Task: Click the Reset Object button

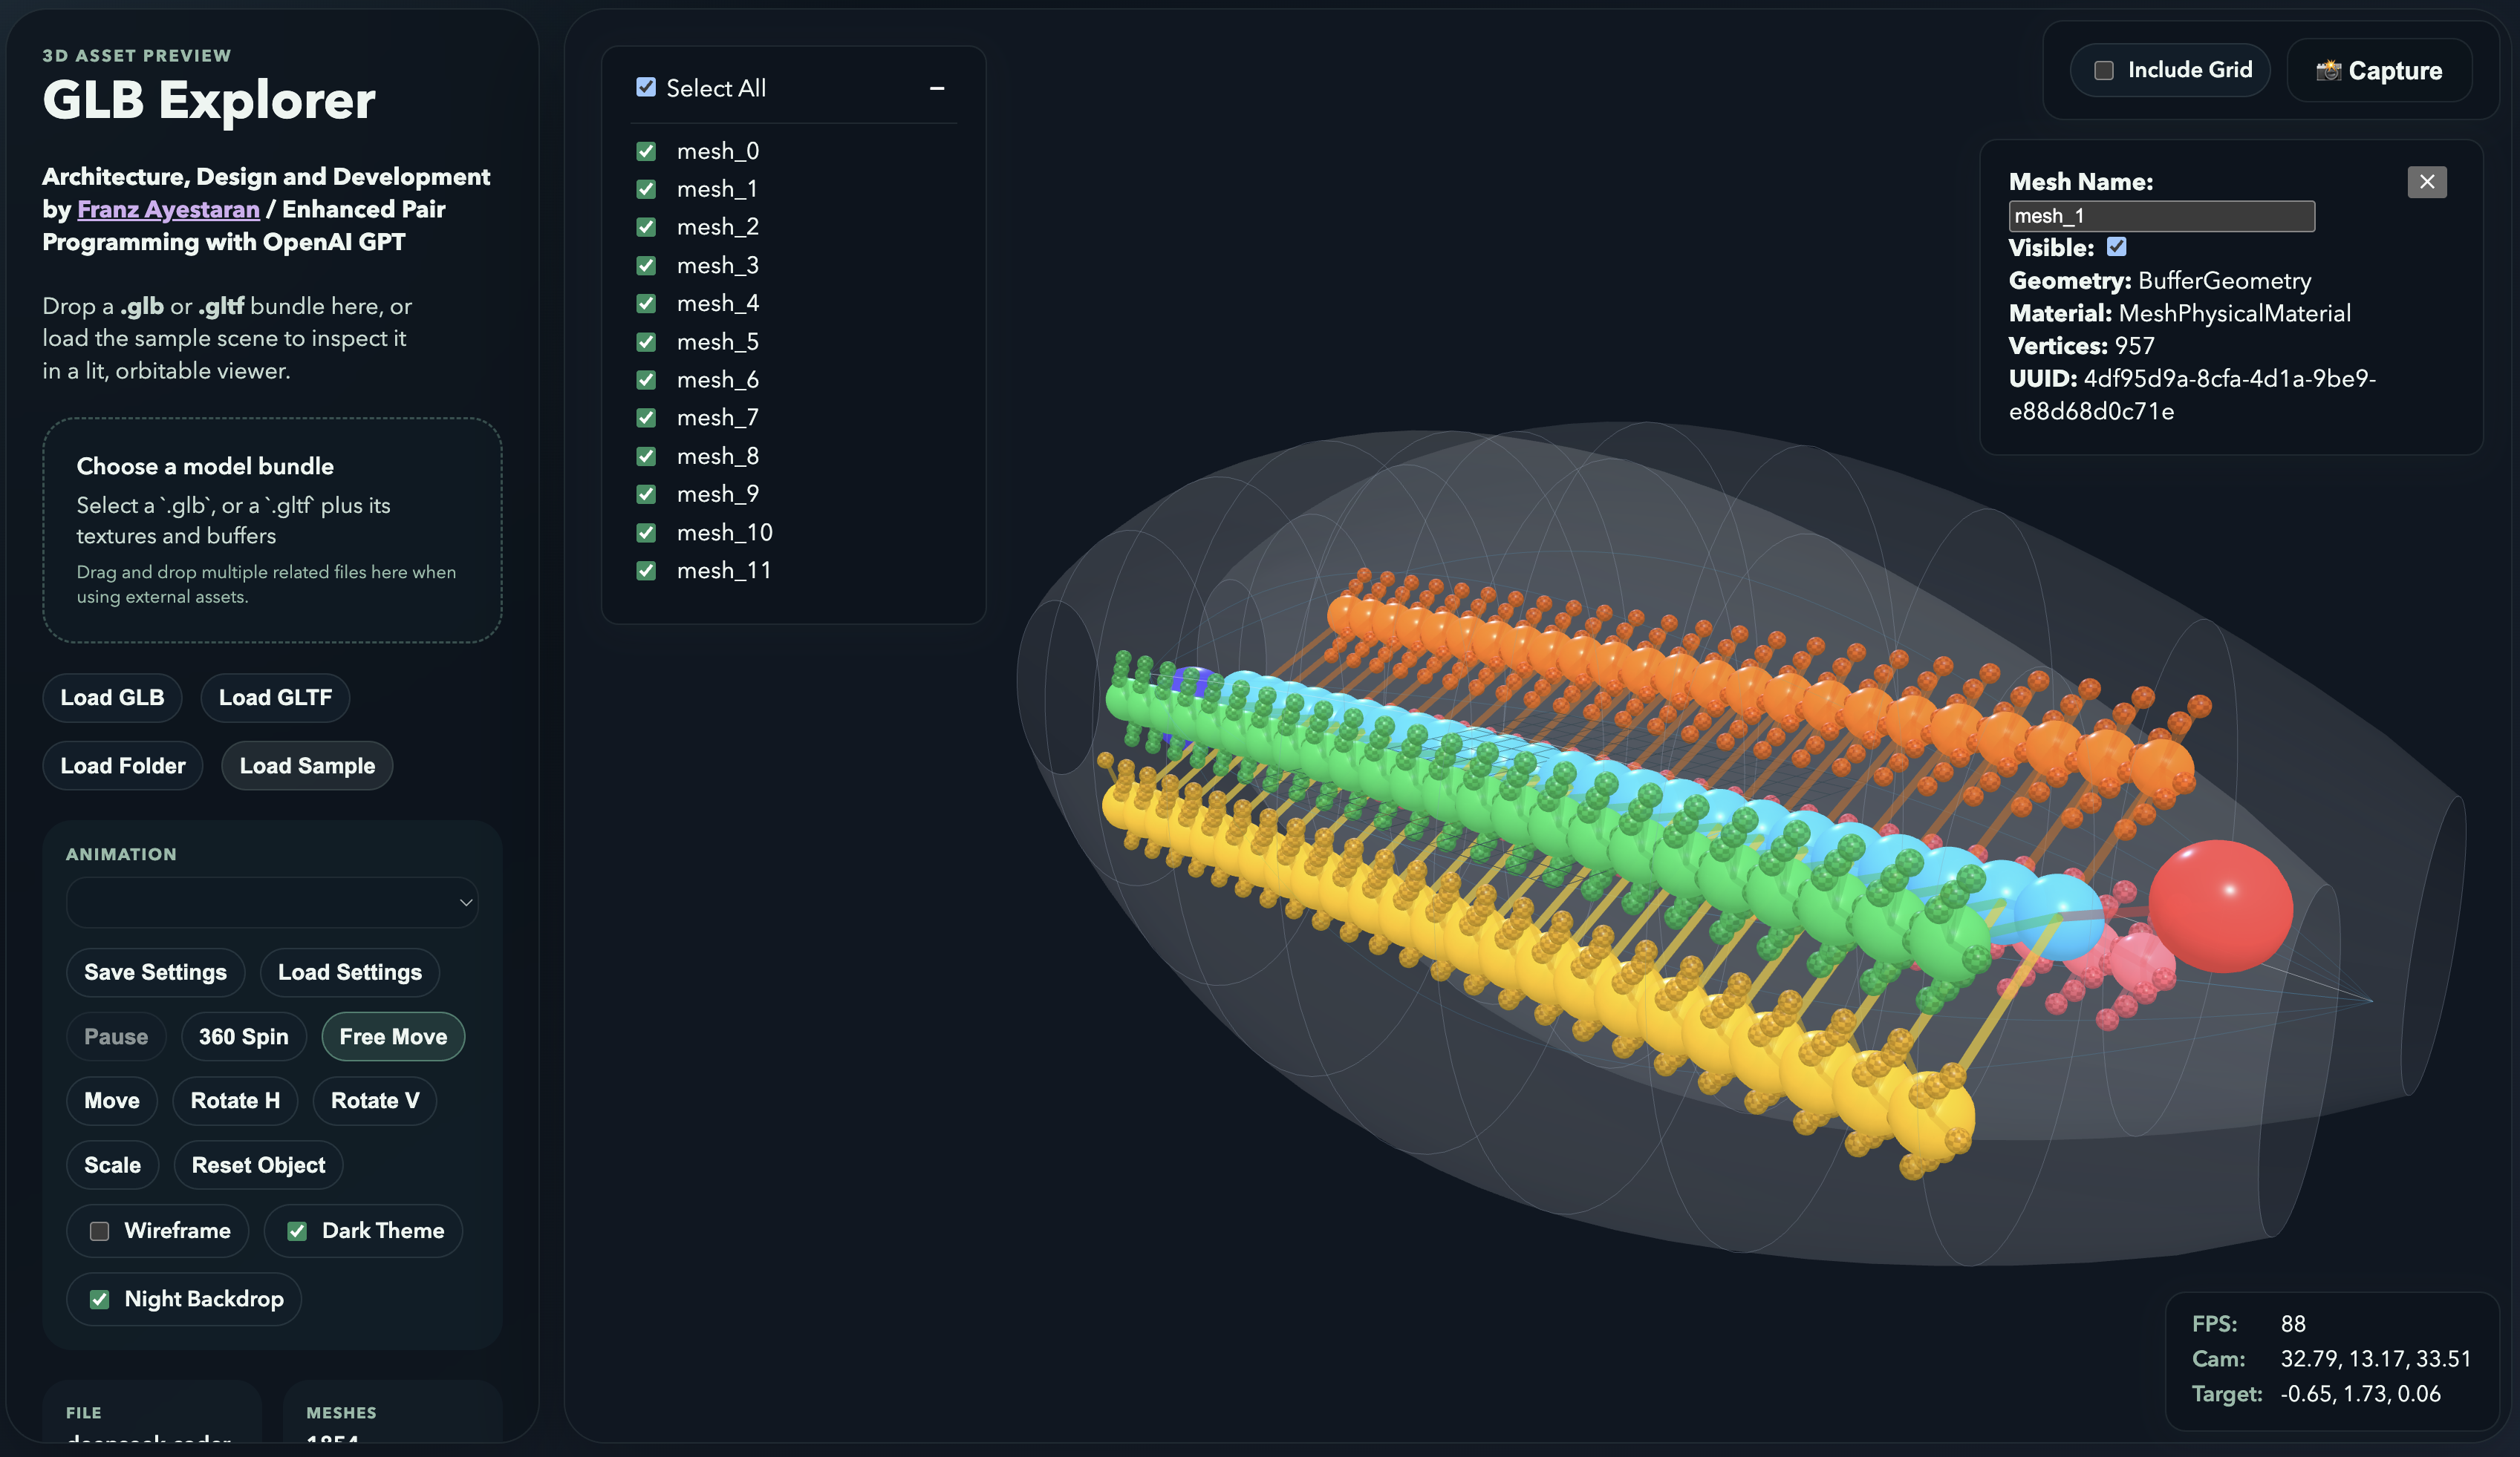Action: (x=258, y=1165)
